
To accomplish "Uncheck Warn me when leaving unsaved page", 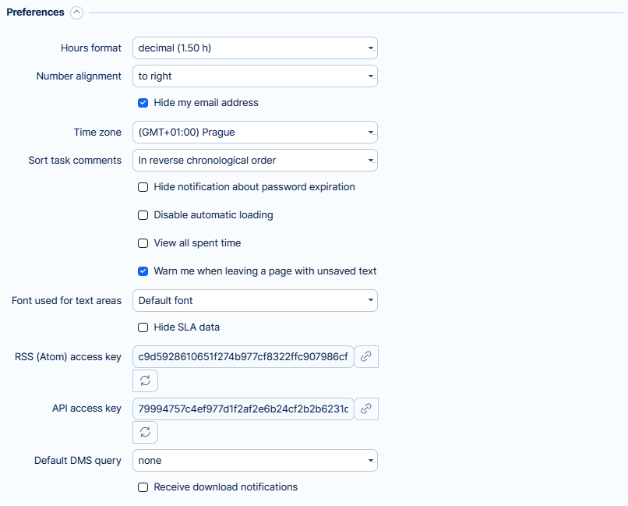I will click(x=143, y=271).
